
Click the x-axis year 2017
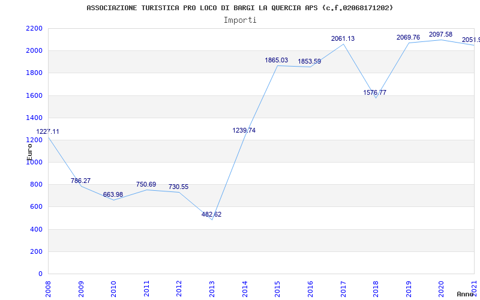click(343, 289)
